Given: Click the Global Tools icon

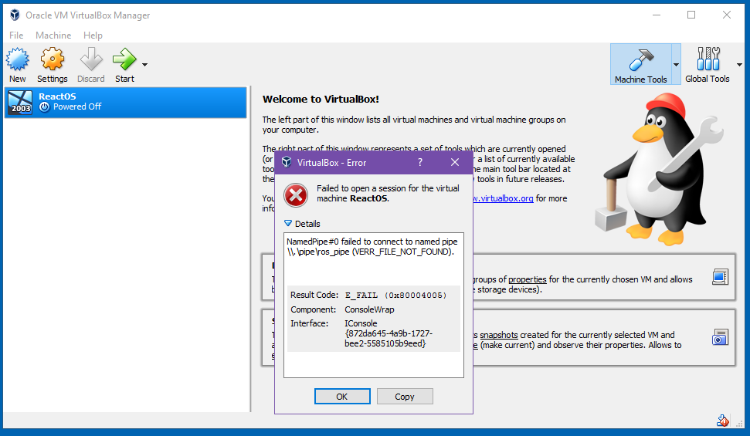Looking at the screenshot, I should click(x=708, y=59).
